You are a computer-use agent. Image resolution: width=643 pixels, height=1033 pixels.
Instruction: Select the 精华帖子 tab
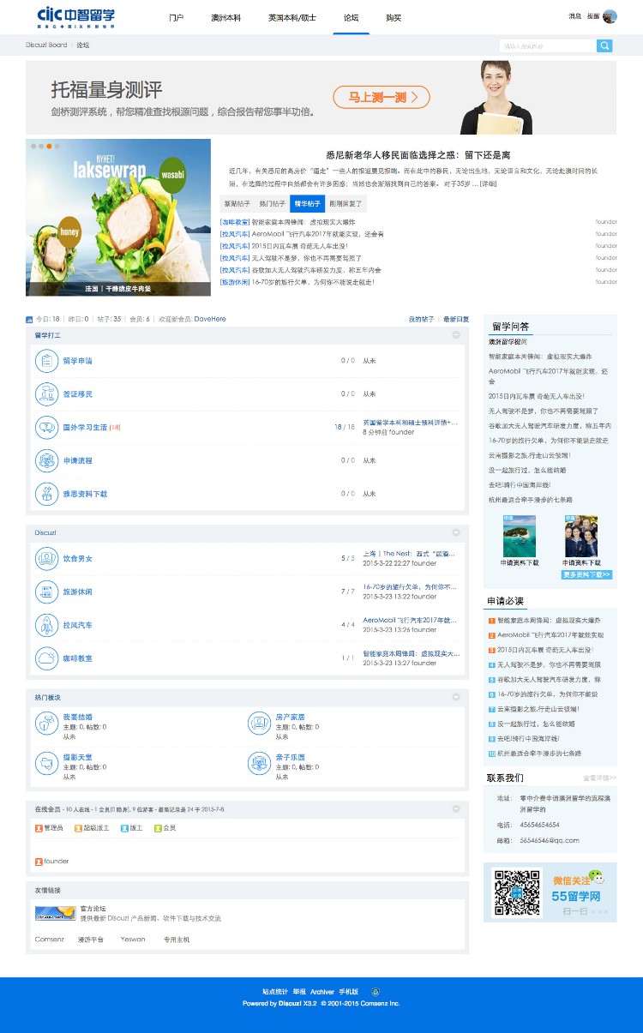[x=307, y=204]
